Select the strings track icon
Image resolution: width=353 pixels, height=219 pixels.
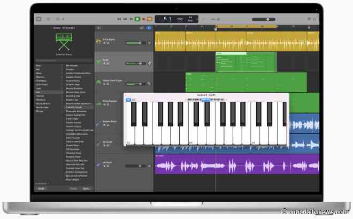(98, 104)
